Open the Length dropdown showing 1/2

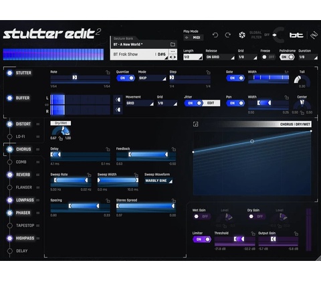(x=193, y=57)
